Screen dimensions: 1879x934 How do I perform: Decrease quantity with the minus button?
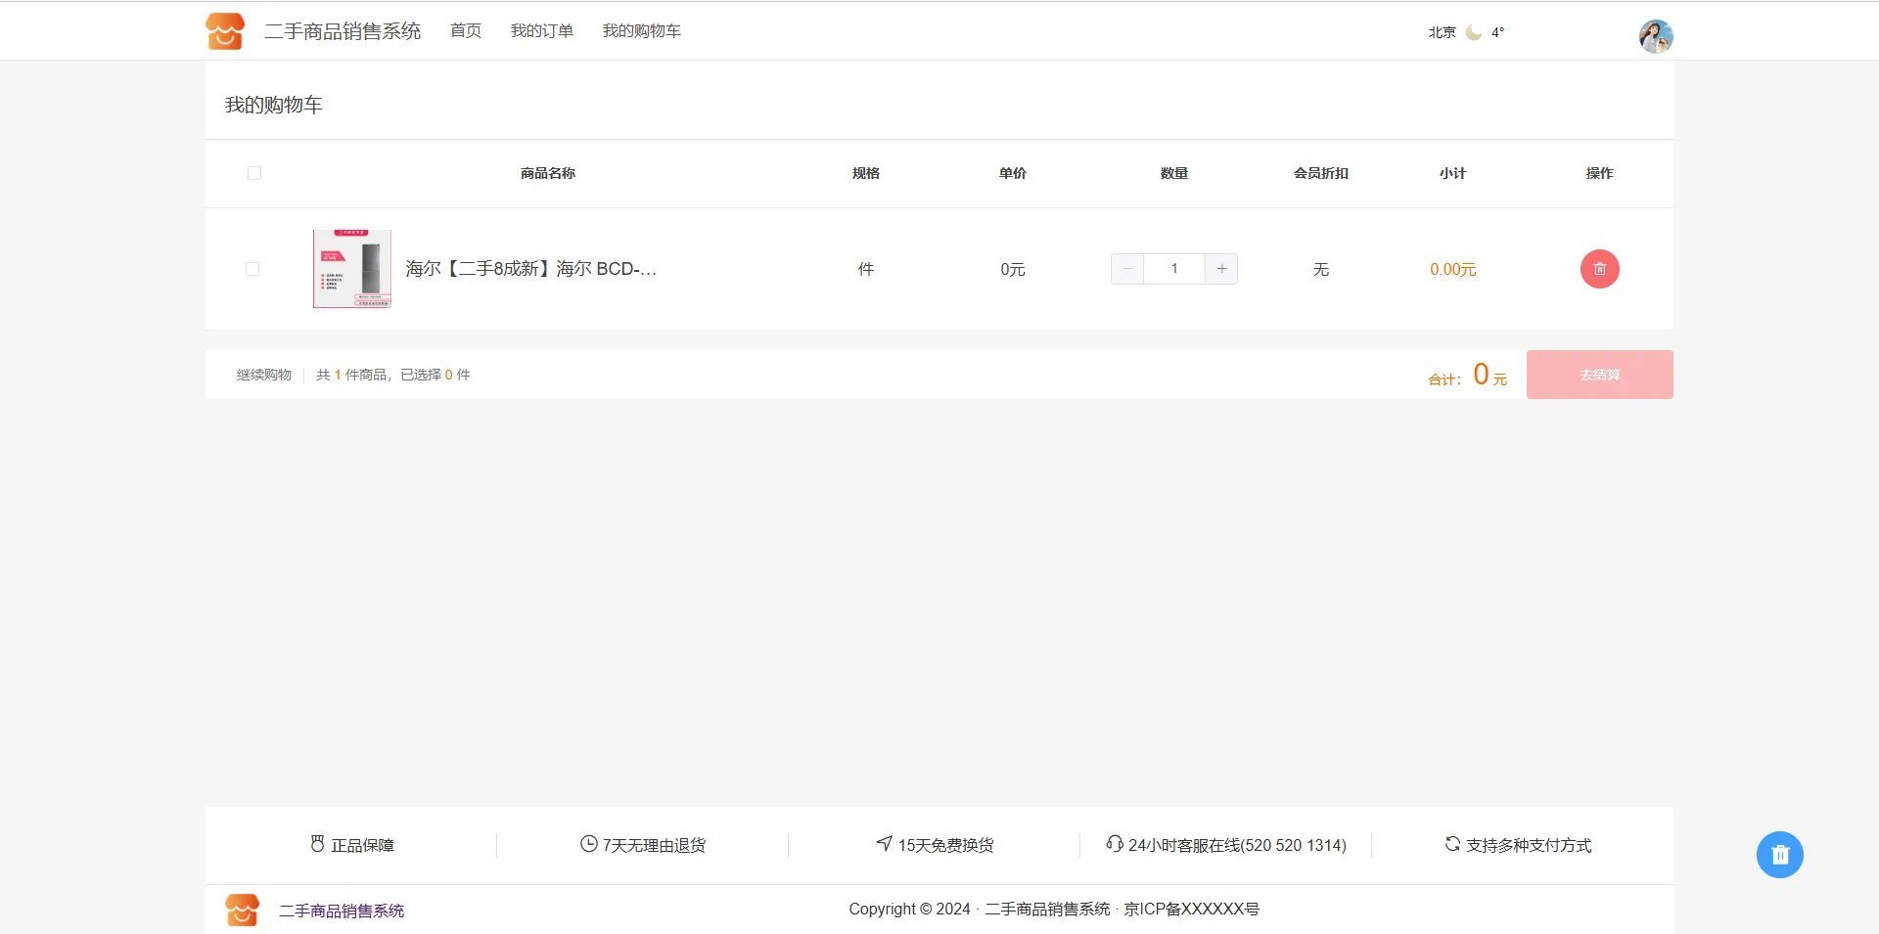click(1127, 269)
